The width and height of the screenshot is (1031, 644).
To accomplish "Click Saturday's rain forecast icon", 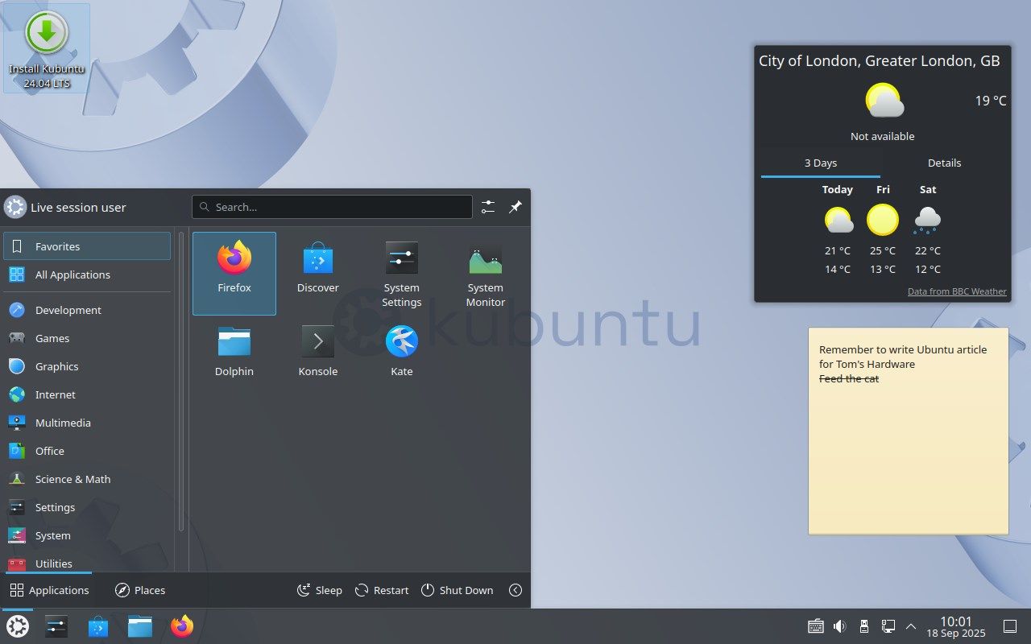I will click(x=928, y=220).
